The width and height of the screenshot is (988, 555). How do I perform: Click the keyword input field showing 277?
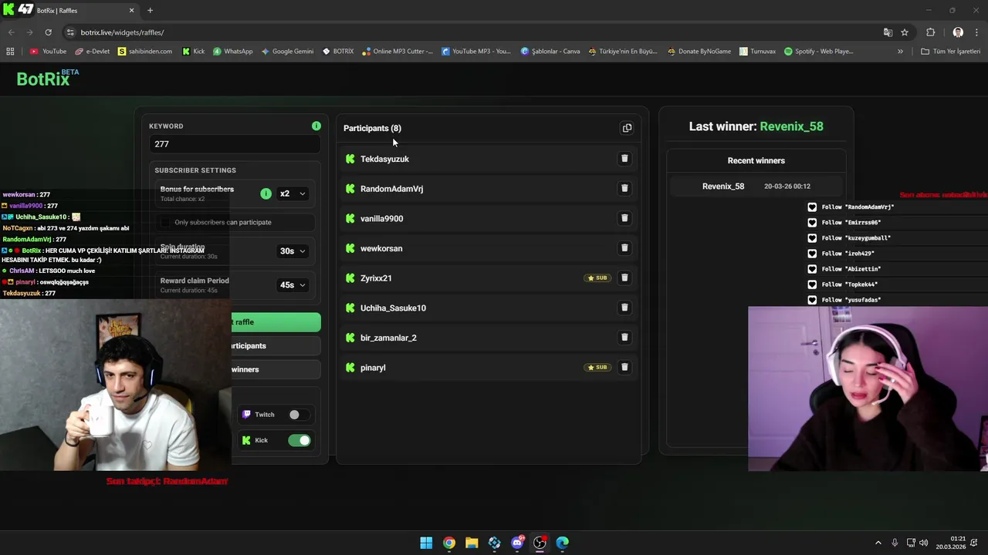(x=235, y=144)
